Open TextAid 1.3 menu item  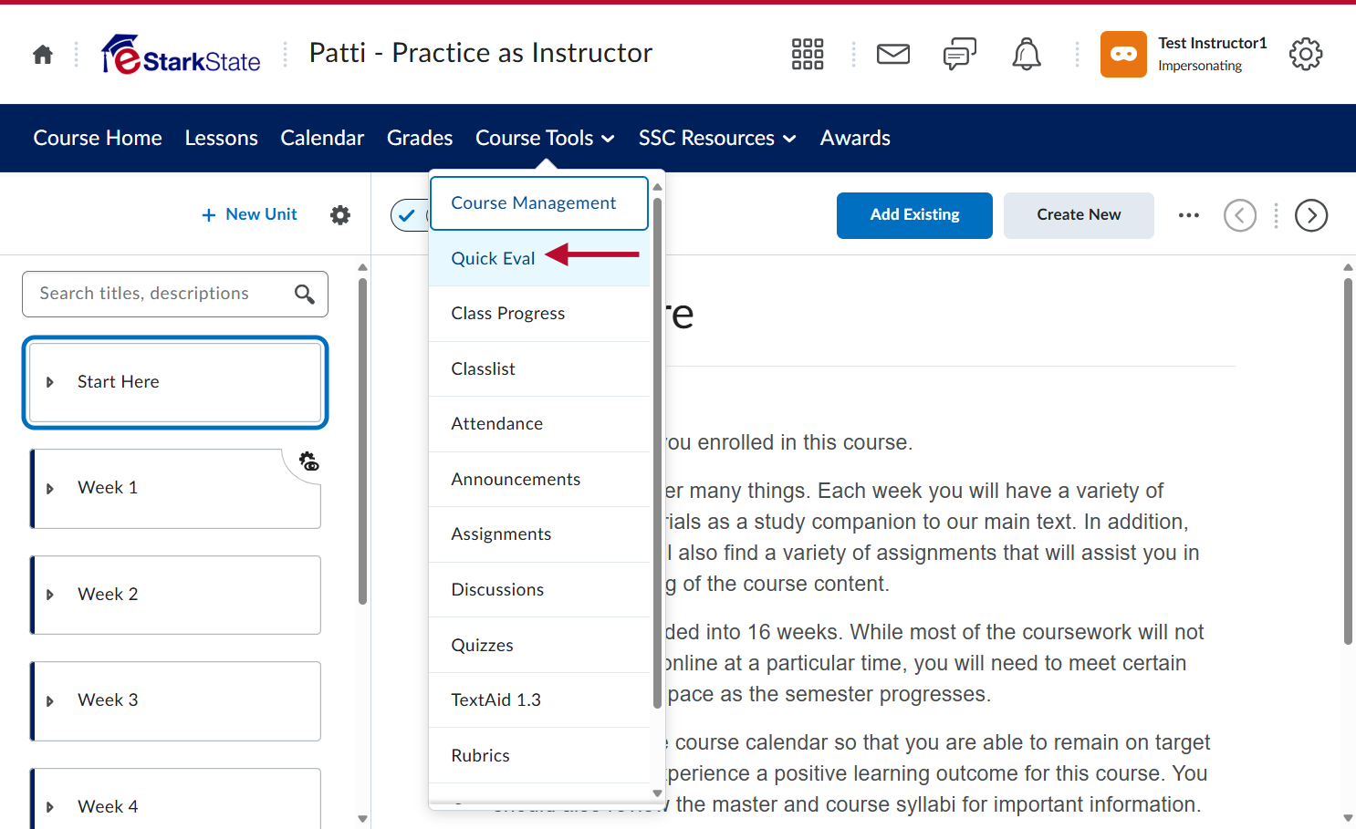point(539,700)
